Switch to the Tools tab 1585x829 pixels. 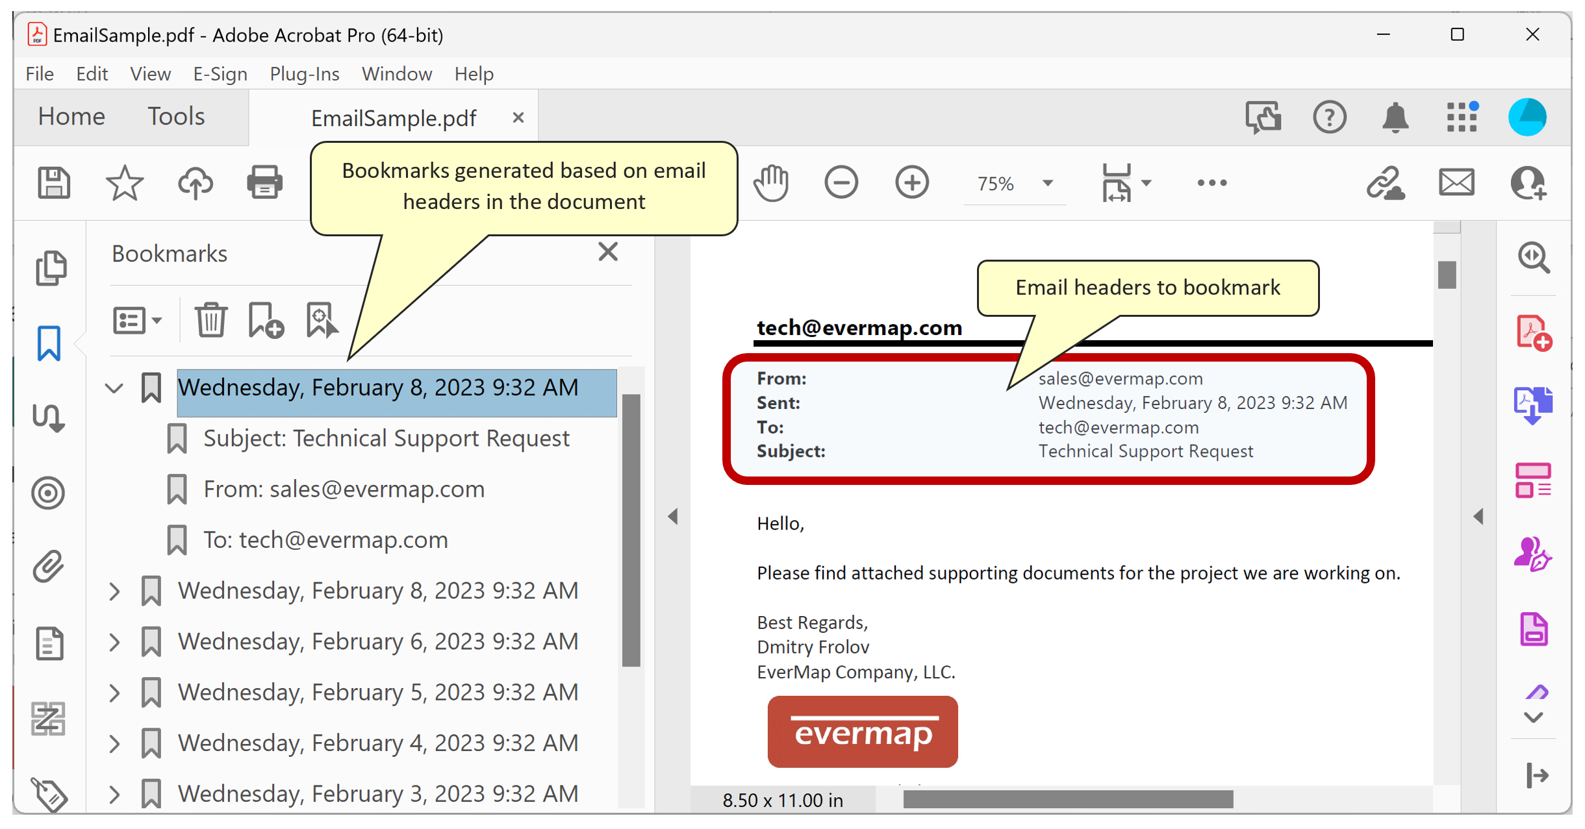coord(176,117)
